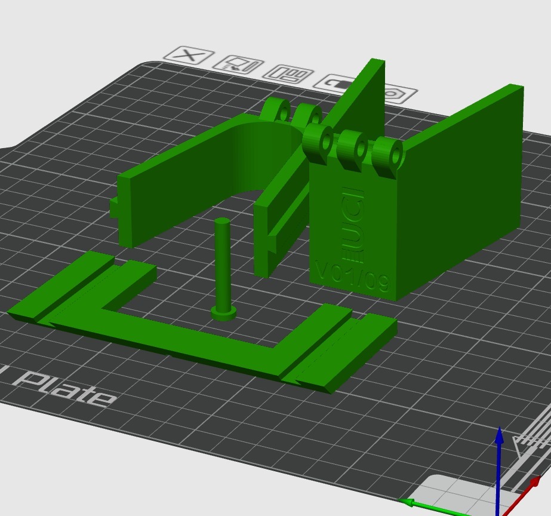This screenshot has height=516, width=551.
Task: Click the "Plate" label on the bed
Action: pyautogui.click(x=66, y=387)
